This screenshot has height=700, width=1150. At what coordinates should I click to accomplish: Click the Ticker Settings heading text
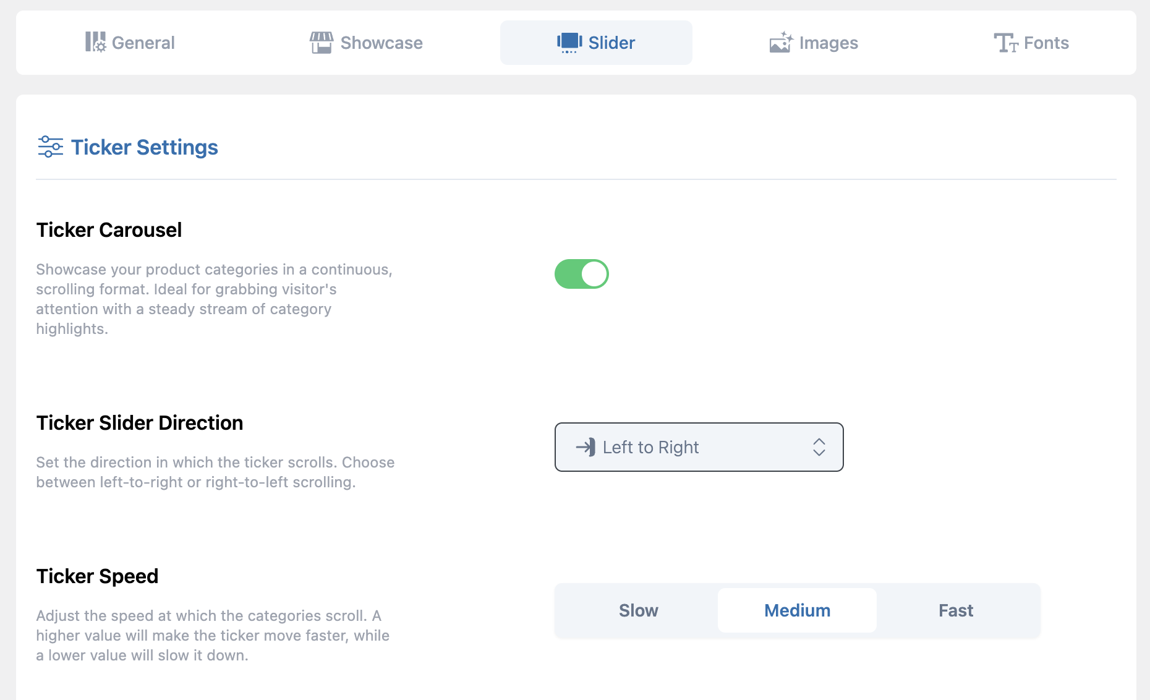click(x=145, y=147)
